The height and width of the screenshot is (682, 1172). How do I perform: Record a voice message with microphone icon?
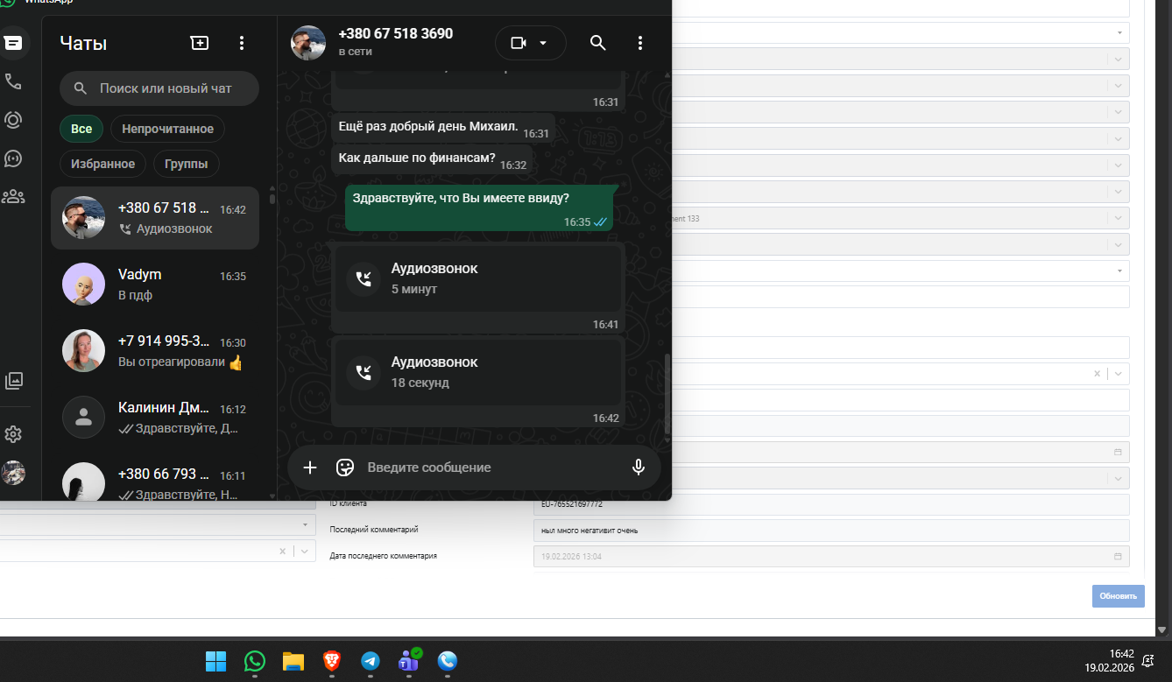click(x=639, y=468)
